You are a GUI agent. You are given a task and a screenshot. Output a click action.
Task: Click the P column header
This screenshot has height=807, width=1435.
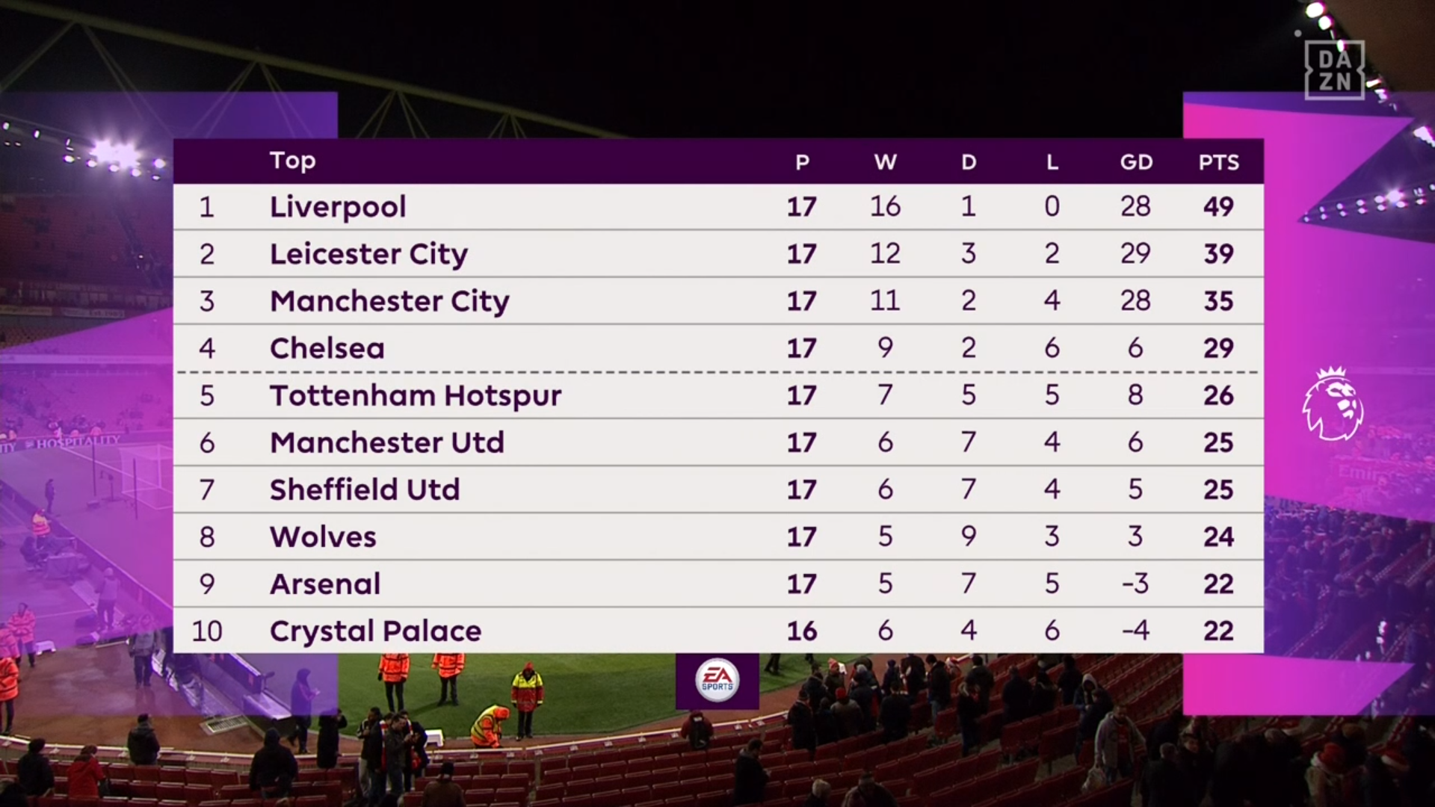[x=802, y=162]
